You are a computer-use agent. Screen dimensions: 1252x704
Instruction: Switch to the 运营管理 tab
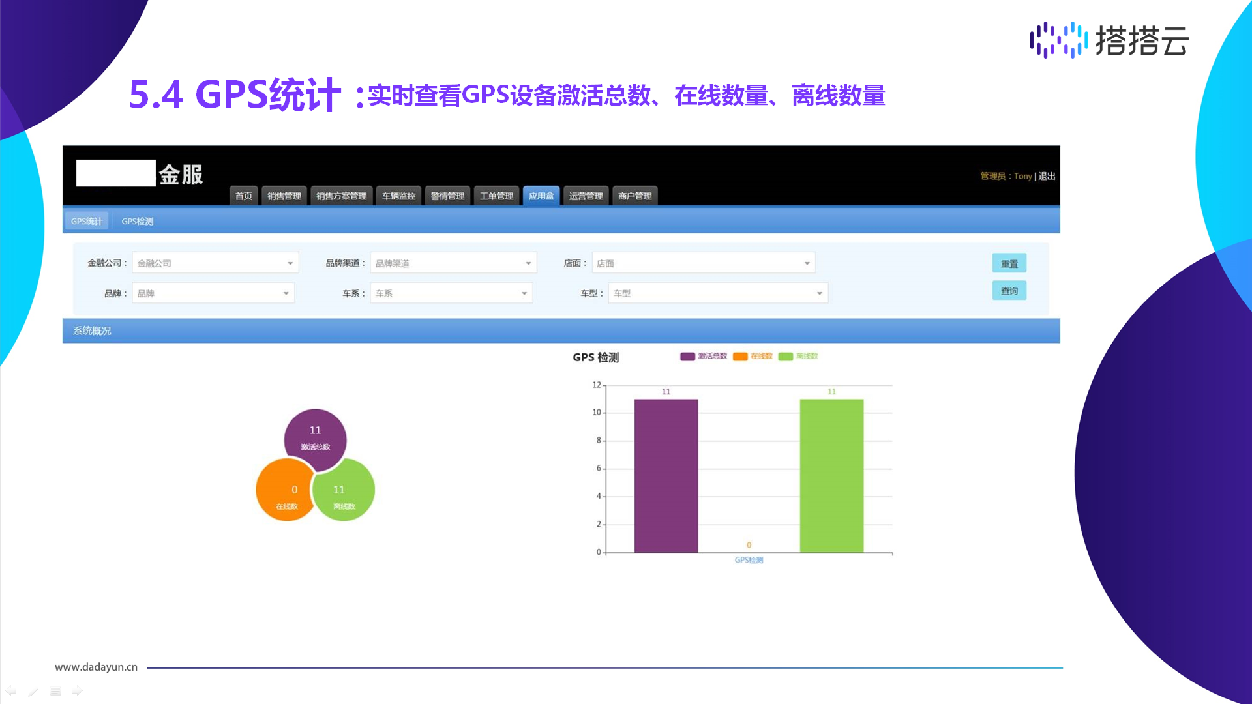pyautogui.click(x=586, y=196)
